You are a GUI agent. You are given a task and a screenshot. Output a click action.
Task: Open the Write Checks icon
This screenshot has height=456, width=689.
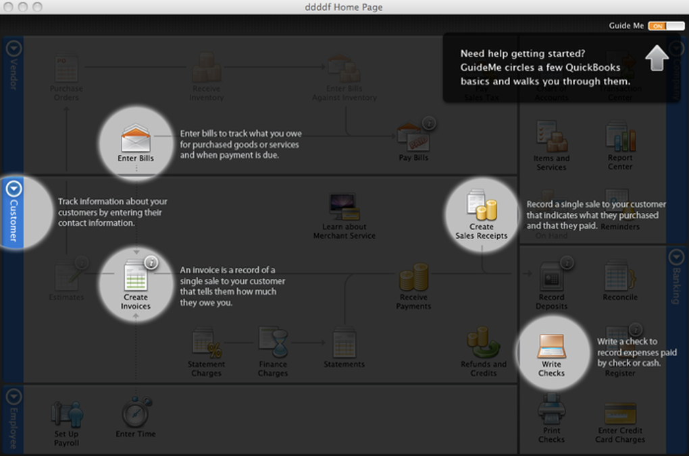pos(551,346)
